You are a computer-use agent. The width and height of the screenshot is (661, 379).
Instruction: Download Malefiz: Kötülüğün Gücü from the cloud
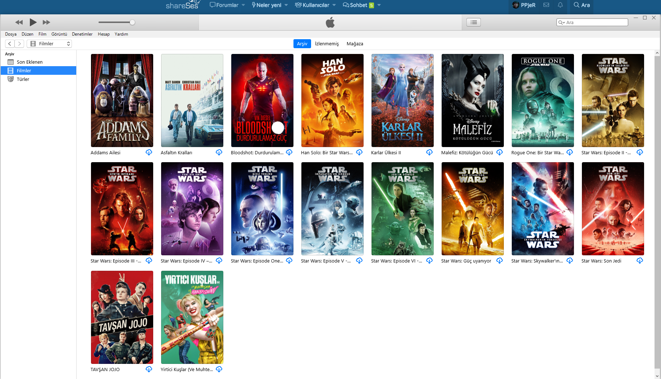tap(500, 152)
